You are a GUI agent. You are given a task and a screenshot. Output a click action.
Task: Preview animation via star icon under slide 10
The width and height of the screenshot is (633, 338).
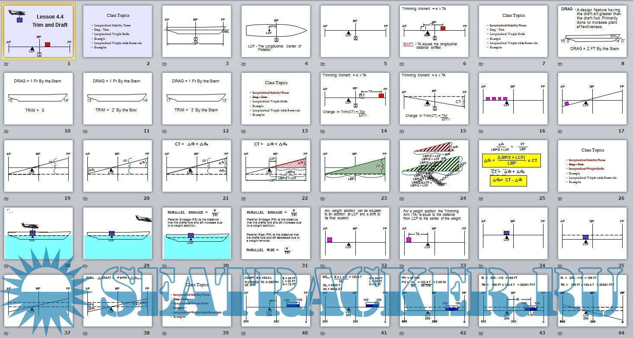pyautogui.click(x=6, y=131)
